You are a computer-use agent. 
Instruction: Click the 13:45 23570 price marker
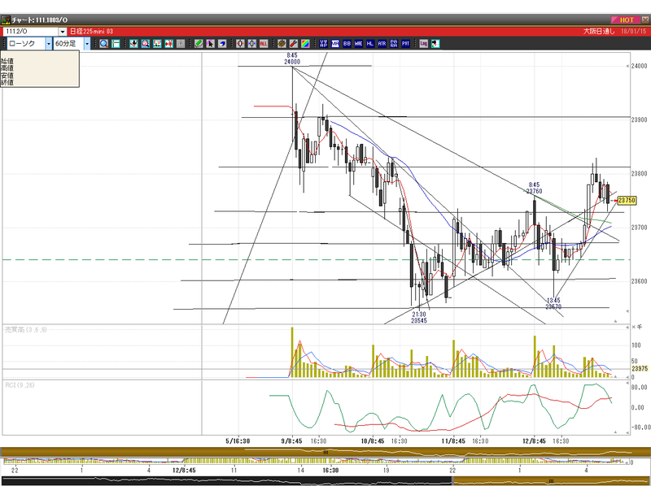pos(553,303)
